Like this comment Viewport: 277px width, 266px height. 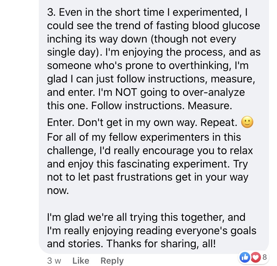[x=81, y=261]
